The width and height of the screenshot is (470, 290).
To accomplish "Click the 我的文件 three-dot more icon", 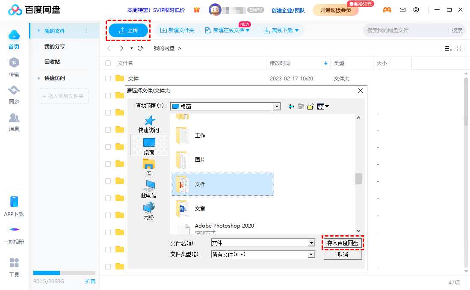I will 86,31.
